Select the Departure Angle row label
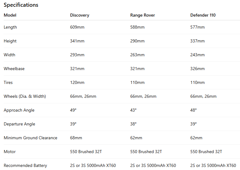 coord(19,124)
